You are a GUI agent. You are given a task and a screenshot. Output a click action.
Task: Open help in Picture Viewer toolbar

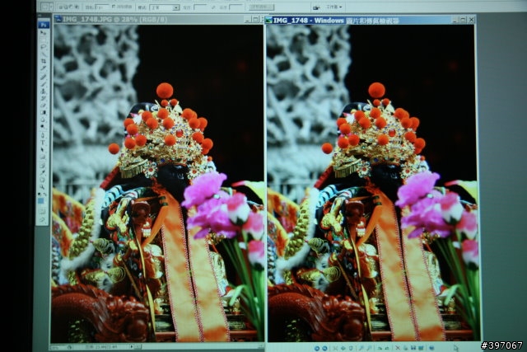(x=431, y=348)
